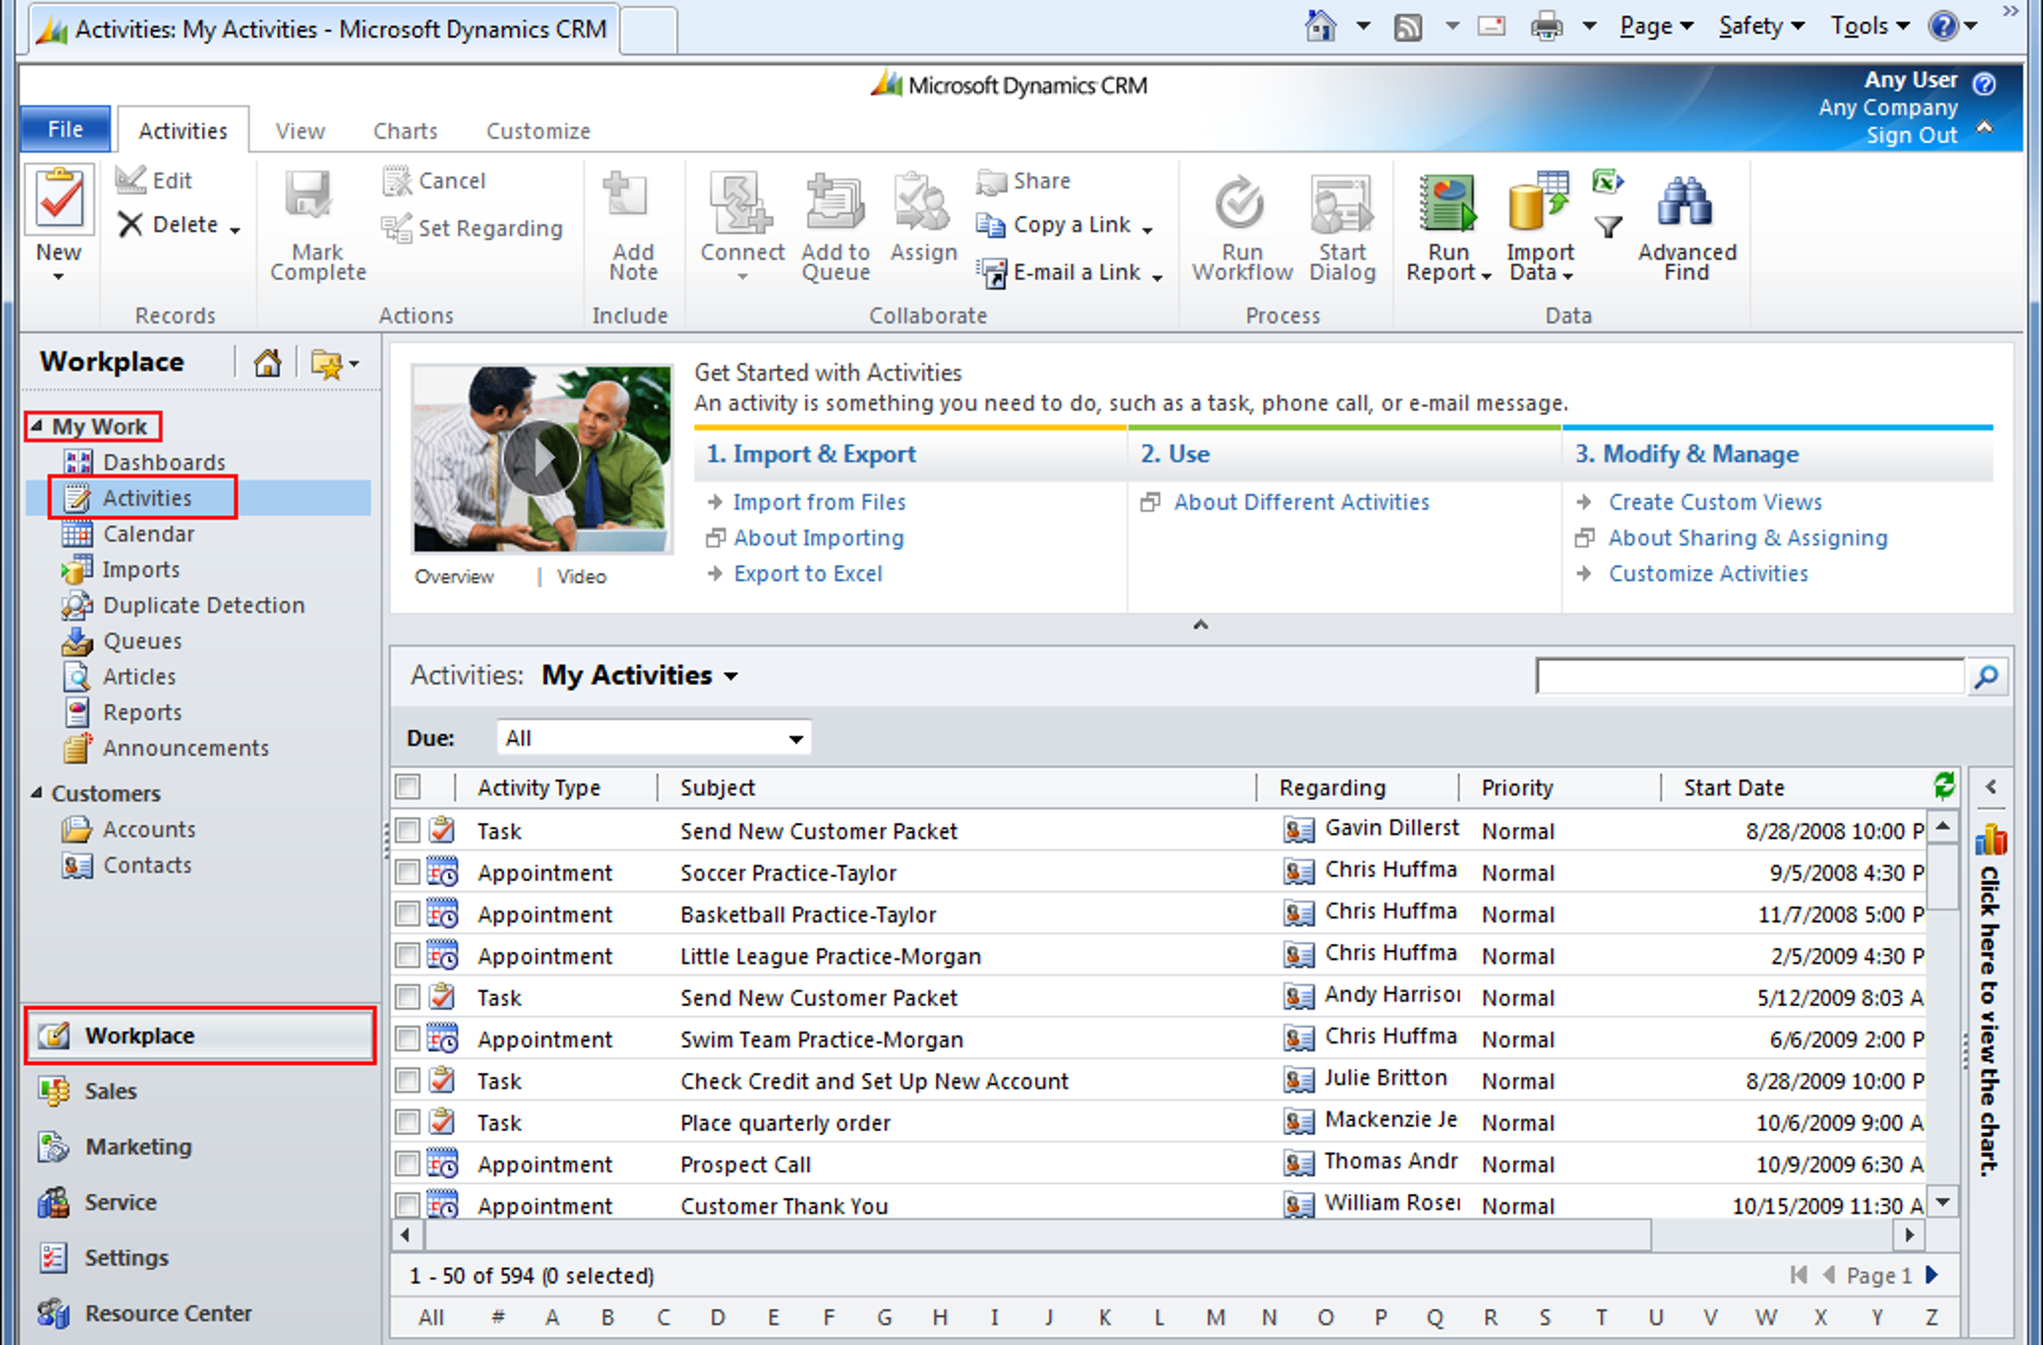Switch to the View ribbon tab

pos(300,131)
